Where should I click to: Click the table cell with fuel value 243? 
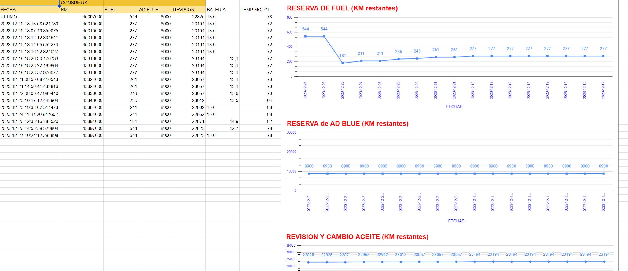(x=121, y=93)
